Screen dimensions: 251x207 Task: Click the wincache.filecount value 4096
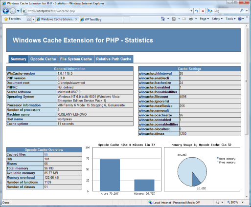coord(183,97)
